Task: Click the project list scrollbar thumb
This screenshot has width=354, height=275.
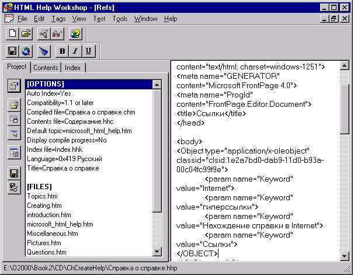Action: pos(157,151)
